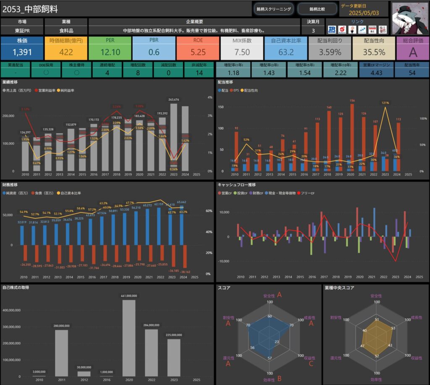Click the 2022 buyback bar labeled 284,000,000
430x385 pixels.
(151, 353)
